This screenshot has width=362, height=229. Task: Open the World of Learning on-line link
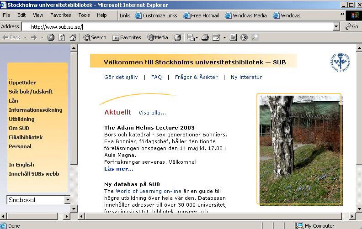[149, 191]
